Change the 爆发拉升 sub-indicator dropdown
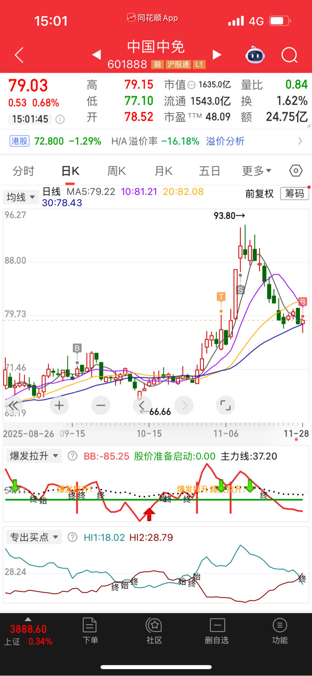312x676 pixels. pos(34,456)
